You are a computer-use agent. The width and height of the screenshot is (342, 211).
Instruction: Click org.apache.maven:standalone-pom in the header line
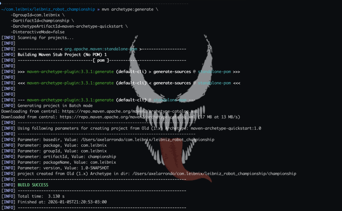pyautogui.click(x=101, y=49)
